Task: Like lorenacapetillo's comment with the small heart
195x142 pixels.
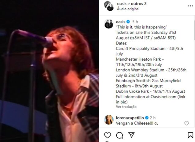Action: [186, 123]
